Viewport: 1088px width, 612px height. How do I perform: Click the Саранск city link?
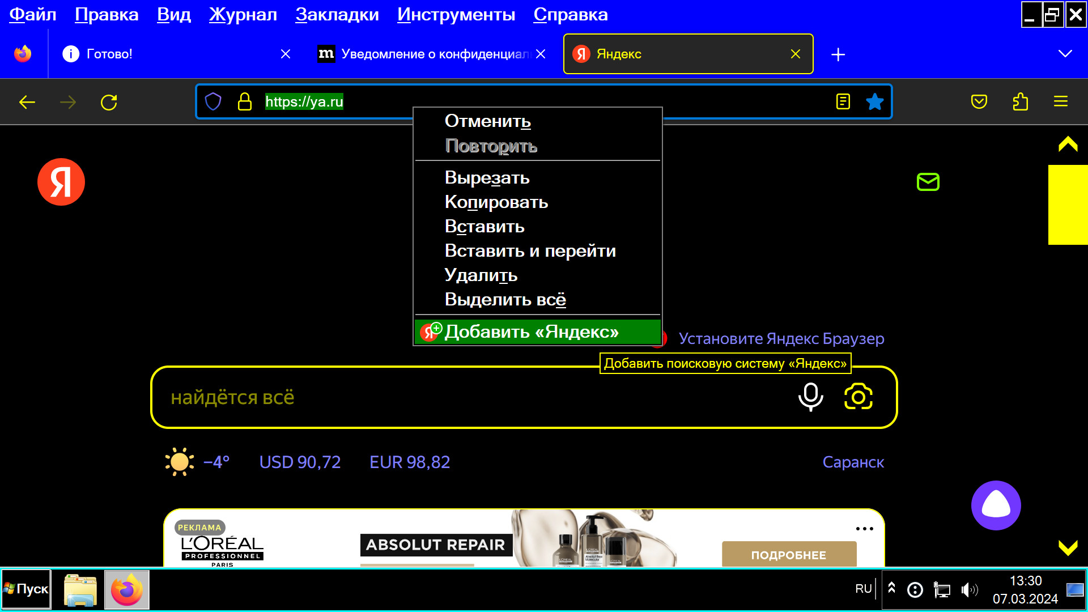pos(853,462)
